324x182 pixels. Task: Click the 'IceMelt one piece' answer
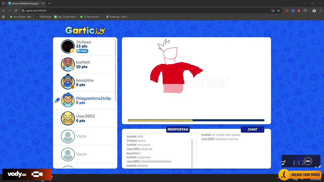[138, 145]
